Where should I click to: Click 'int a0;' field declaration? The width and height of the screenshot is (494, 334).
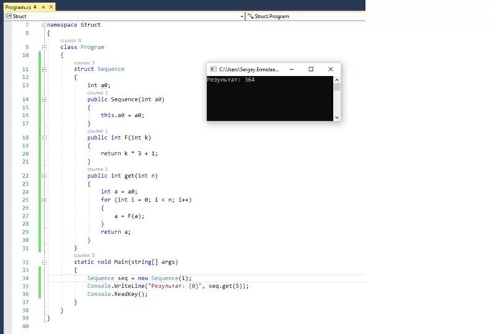(x=99, y=85)
